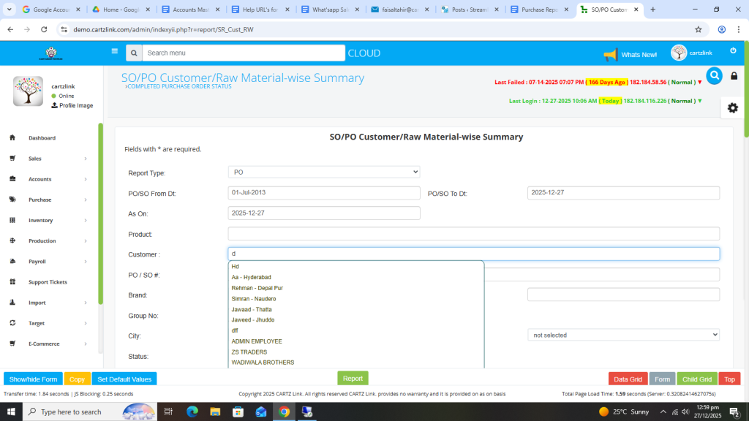749x421 pixels.
Task: Open the settings gear icon
Action: [732, 107]
